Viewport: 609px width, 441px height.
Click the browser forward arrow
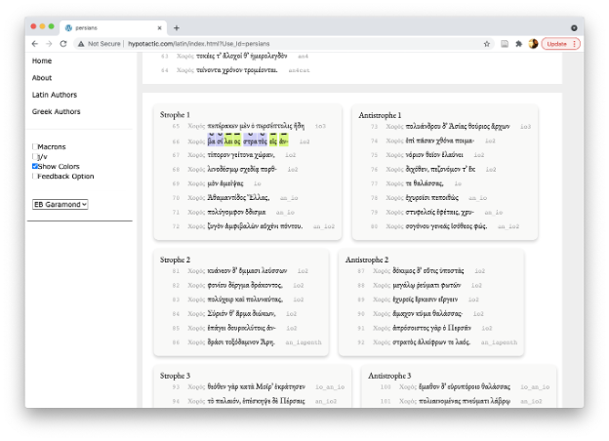[x=49, y=44]
